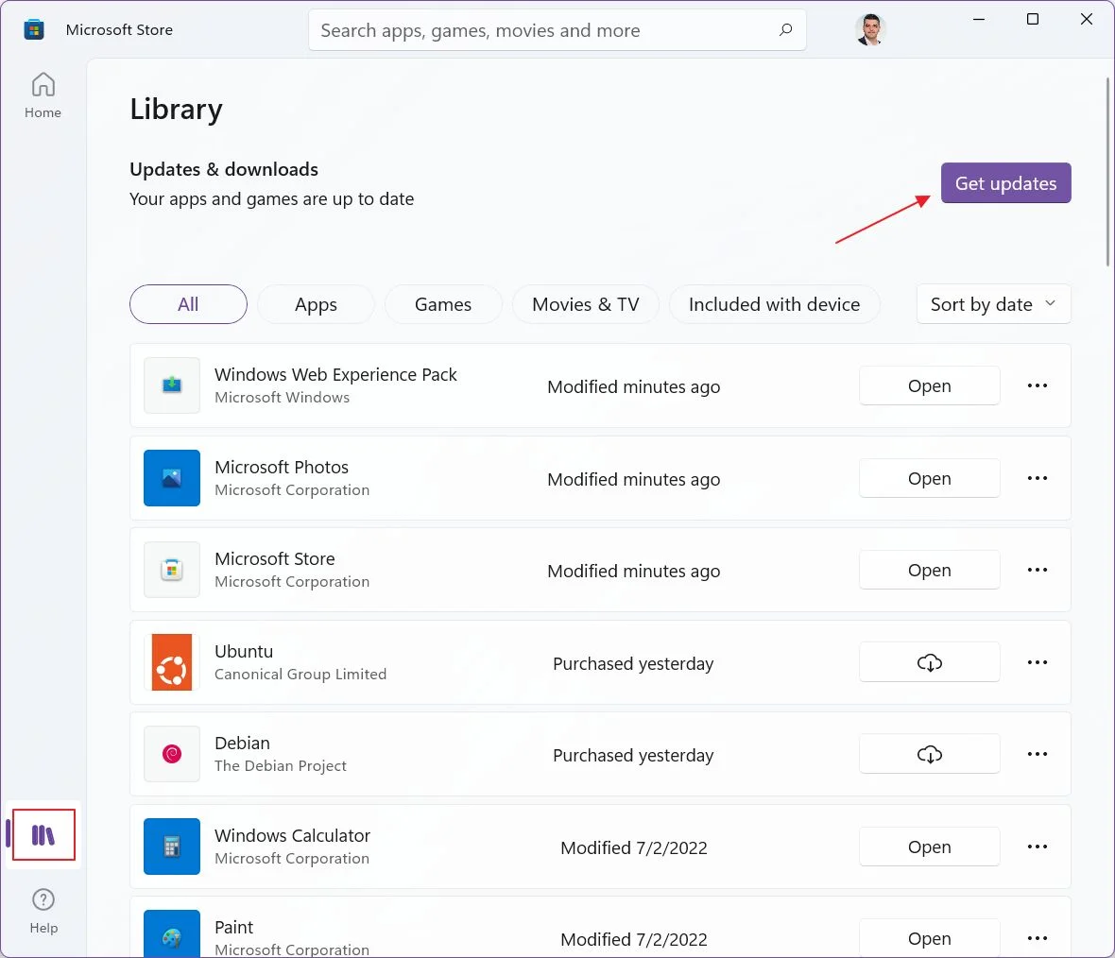This screenshot has width=1115, height=958.
Task: Open the Microsoft Store app row
Action: tap(930, 570)
